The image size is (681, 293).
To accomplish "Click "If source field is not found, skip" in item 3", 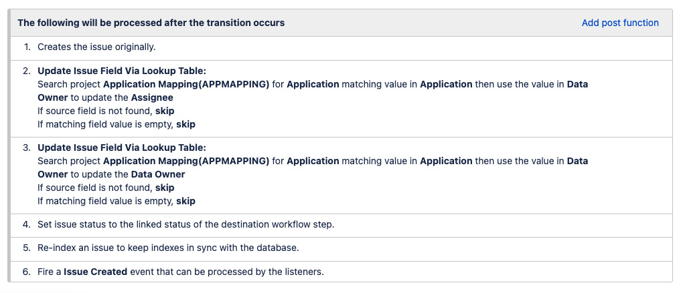I will coord(106,188).
